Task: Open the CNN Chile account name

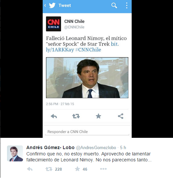Action: [74, 21]
